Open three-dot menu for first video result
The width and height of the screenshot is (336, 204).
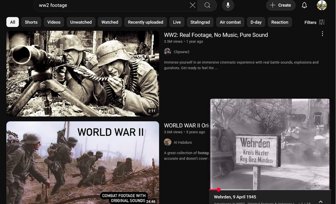click(x=322, y=34)
